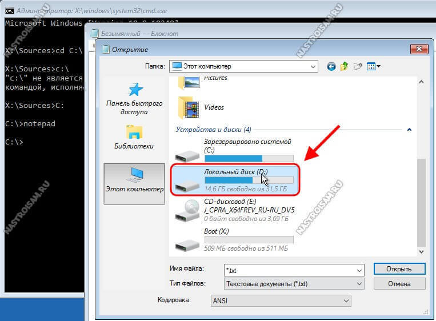Screen dimensions: 436x321
Task: Click the resize grip of the dialog
Action: (426, 312)
